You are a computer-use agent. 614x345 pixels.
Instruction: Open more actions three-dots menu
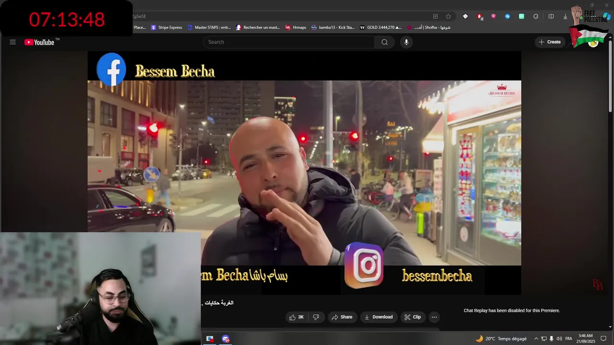point(434,317)
